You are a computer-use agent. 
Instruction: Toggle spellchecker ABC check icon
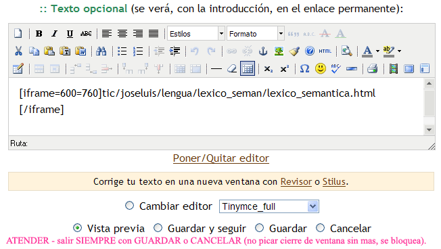[335, 68]
